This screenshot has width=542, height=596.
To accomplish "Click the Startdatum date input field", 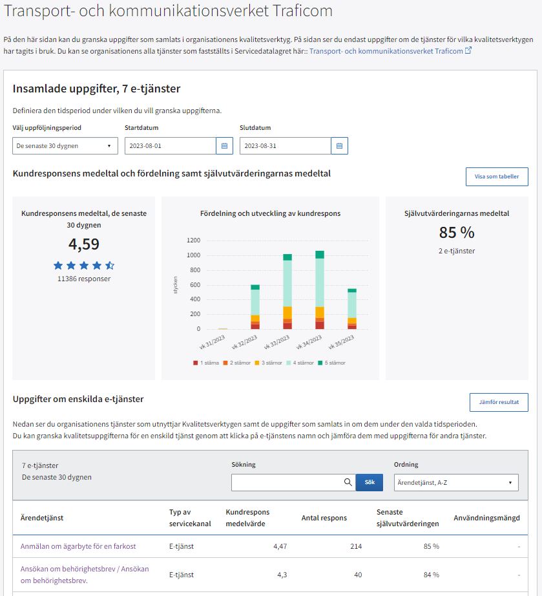I will [x=170, y=146].
